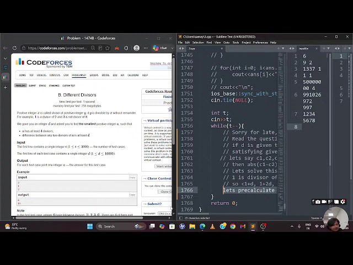
Task: Open the submit Language dropdown
Action: click(165, 214)
